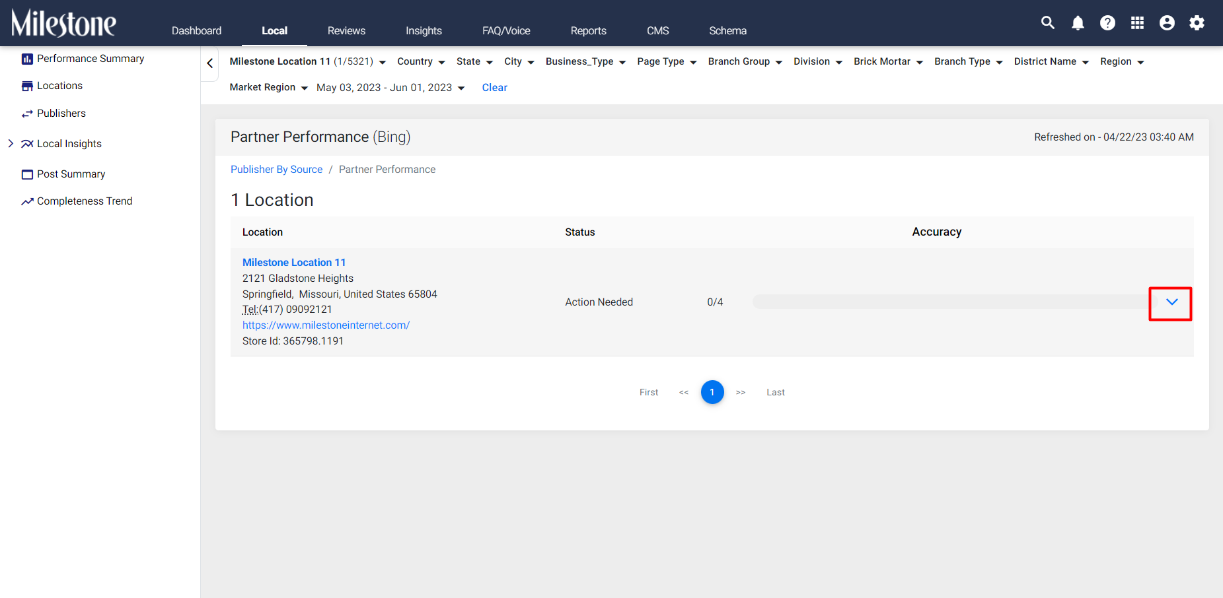Open the Milestone Location 11 filter dropdown
Image resolution: width=1223 pixels, height=598 pixels.
pos(308,61)
